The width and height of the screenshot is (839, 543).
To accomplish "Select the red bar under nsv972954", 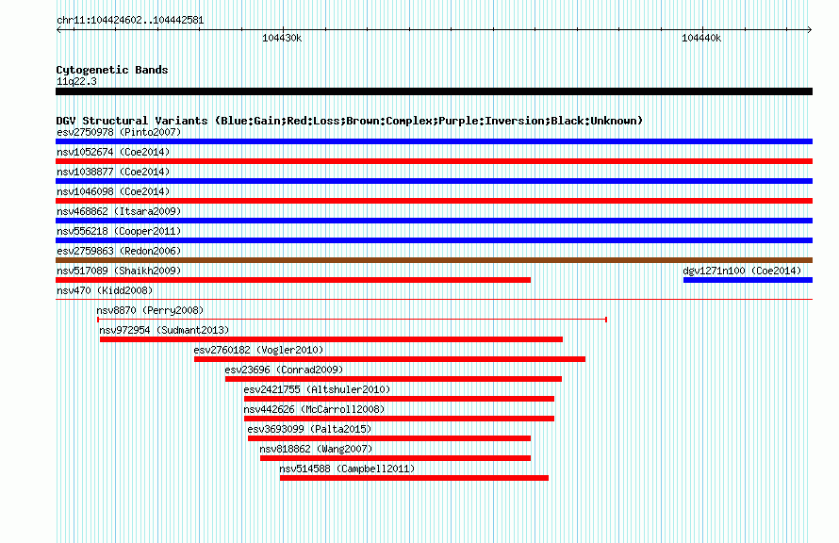I will coord(331,339).
